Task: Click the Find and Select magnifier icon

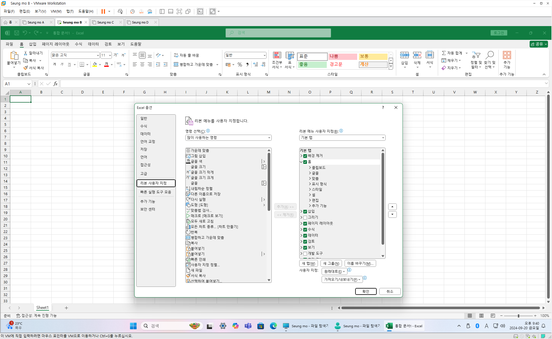Action: [x=490, y=55]
